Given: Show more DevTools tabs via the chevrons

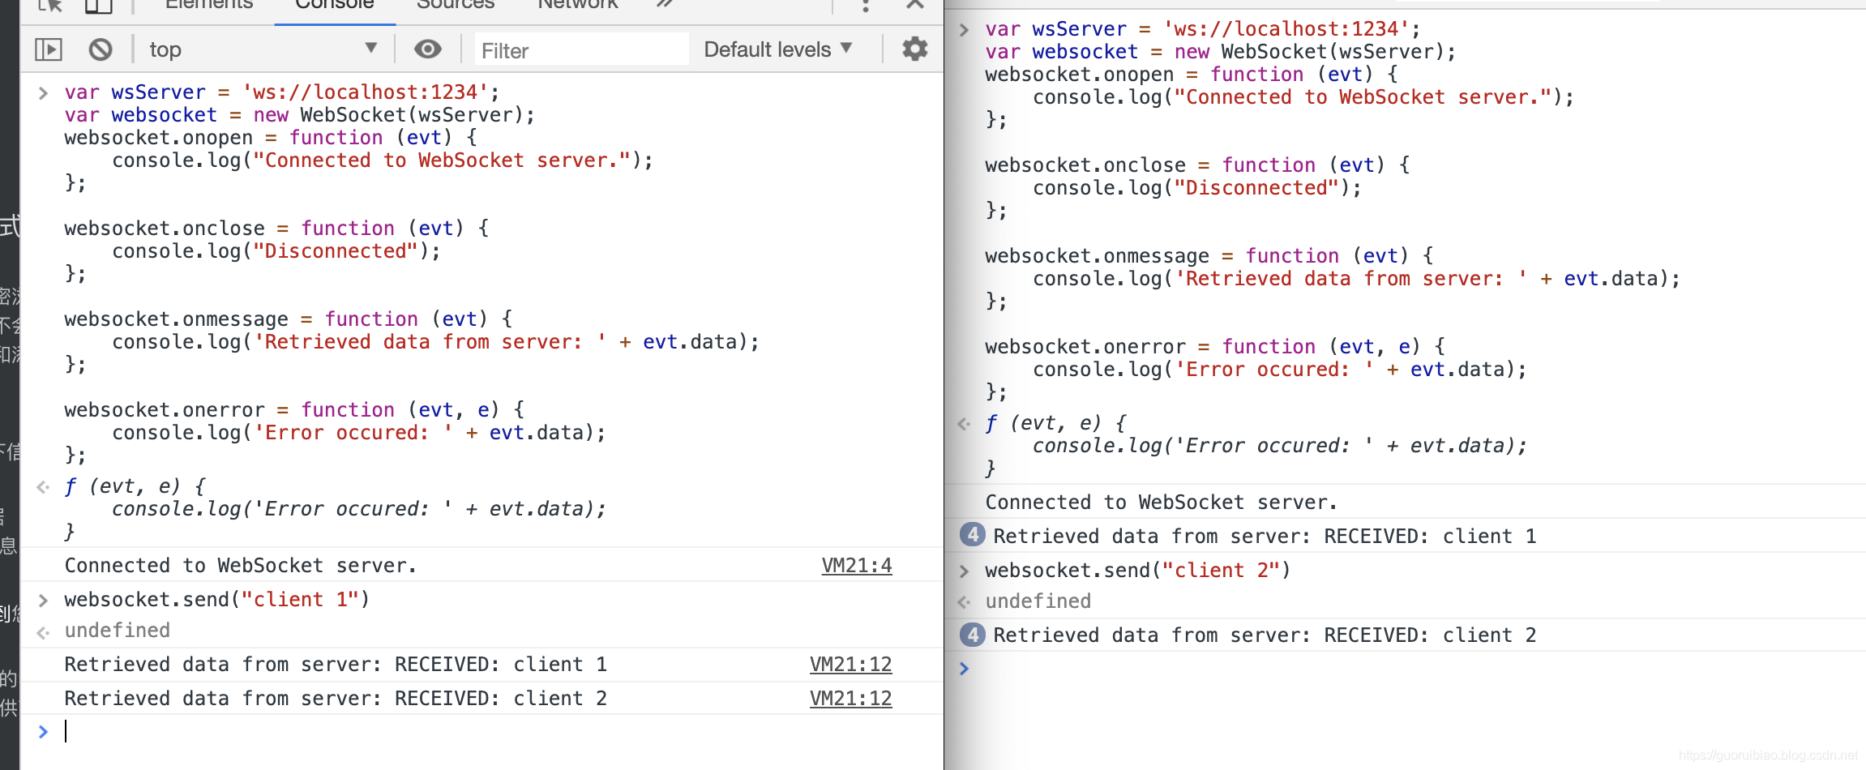Looking at the screenshot, I should [665, 4].
